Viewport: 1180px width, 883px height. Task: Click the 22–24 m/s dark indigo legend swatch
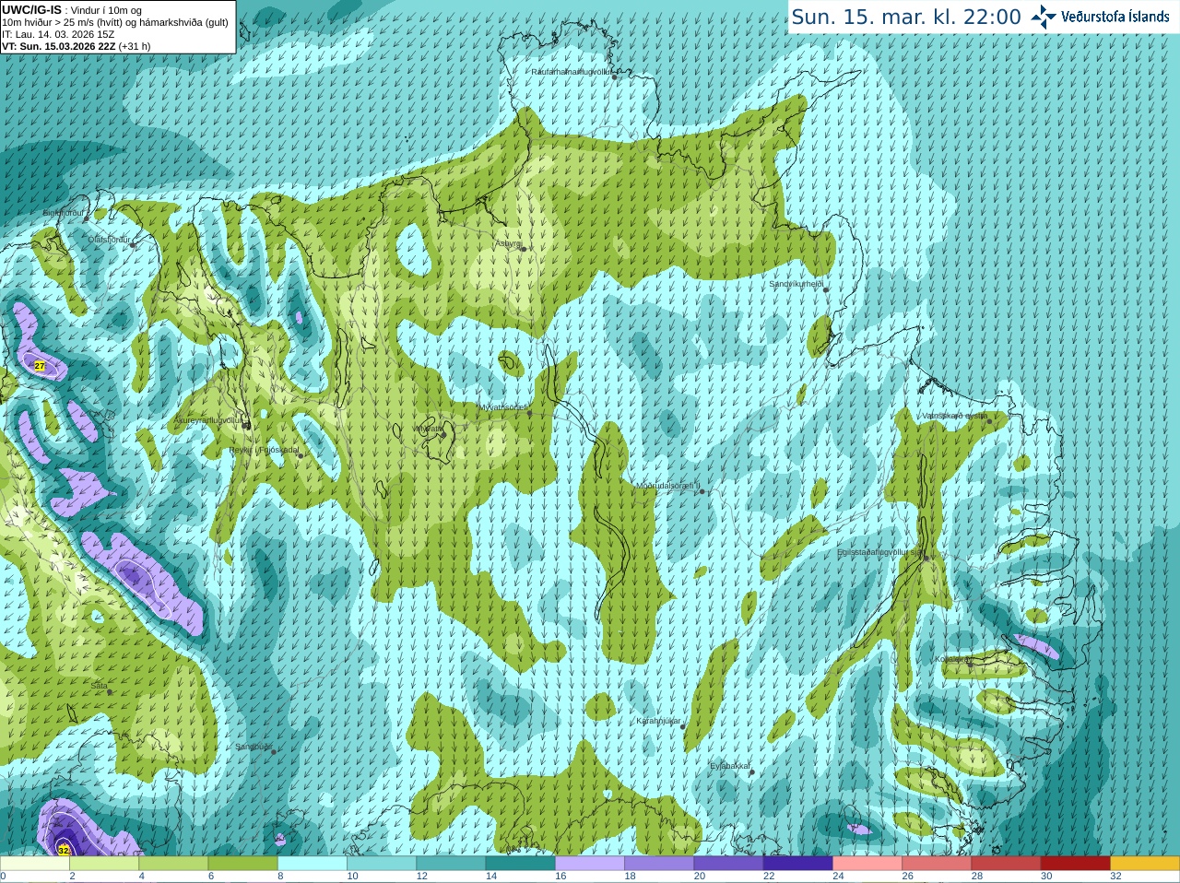tap(798, 864)
